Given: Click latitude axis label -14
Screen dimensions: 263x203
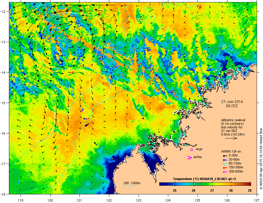Looking at the screenshot, I should [3, 72].
